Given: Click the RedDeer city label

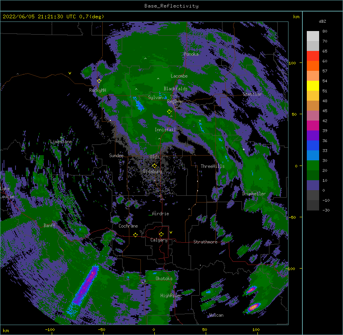Looking at the screenshot, I should [175, 101].
